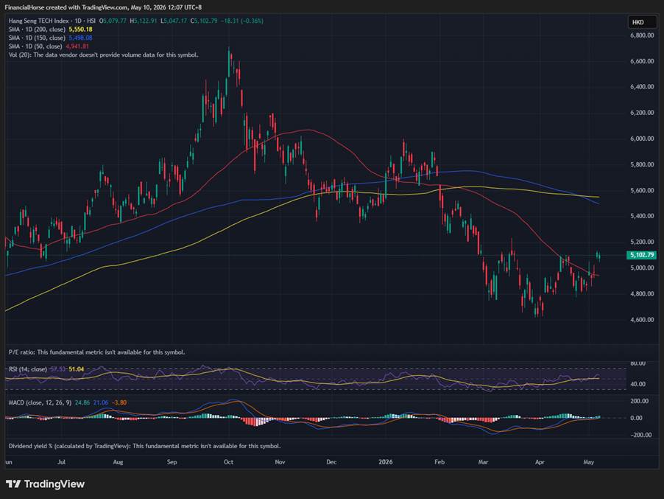
Task: Select the Vol (20) indicator legend
Action: click(103, 55)
